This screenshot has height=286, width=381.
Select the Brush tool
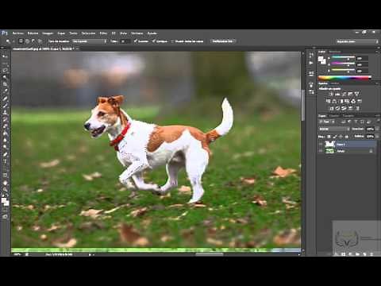[x=5, y=105]
